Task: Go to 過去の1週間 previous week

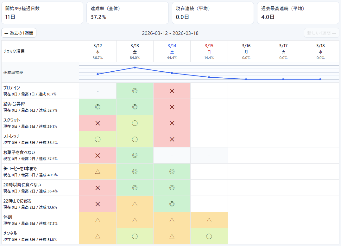Action: (x=19, y=33)
